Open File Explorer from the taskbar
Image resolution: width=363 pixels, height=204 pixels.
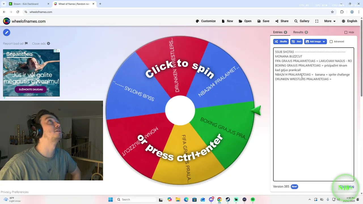178,199
